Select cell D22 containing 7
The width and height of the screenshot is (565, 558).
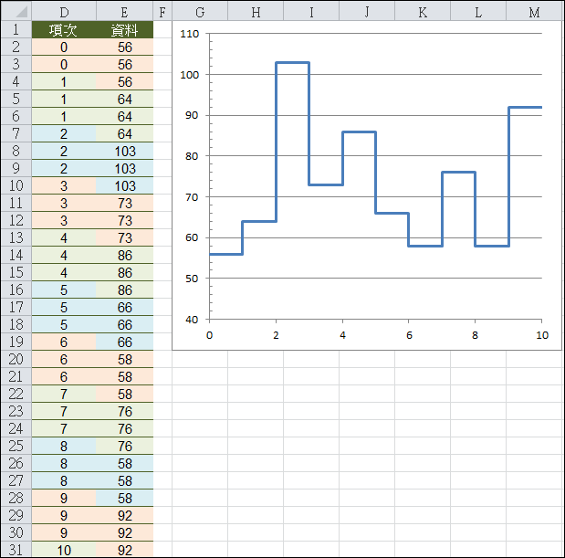[64, 394]
